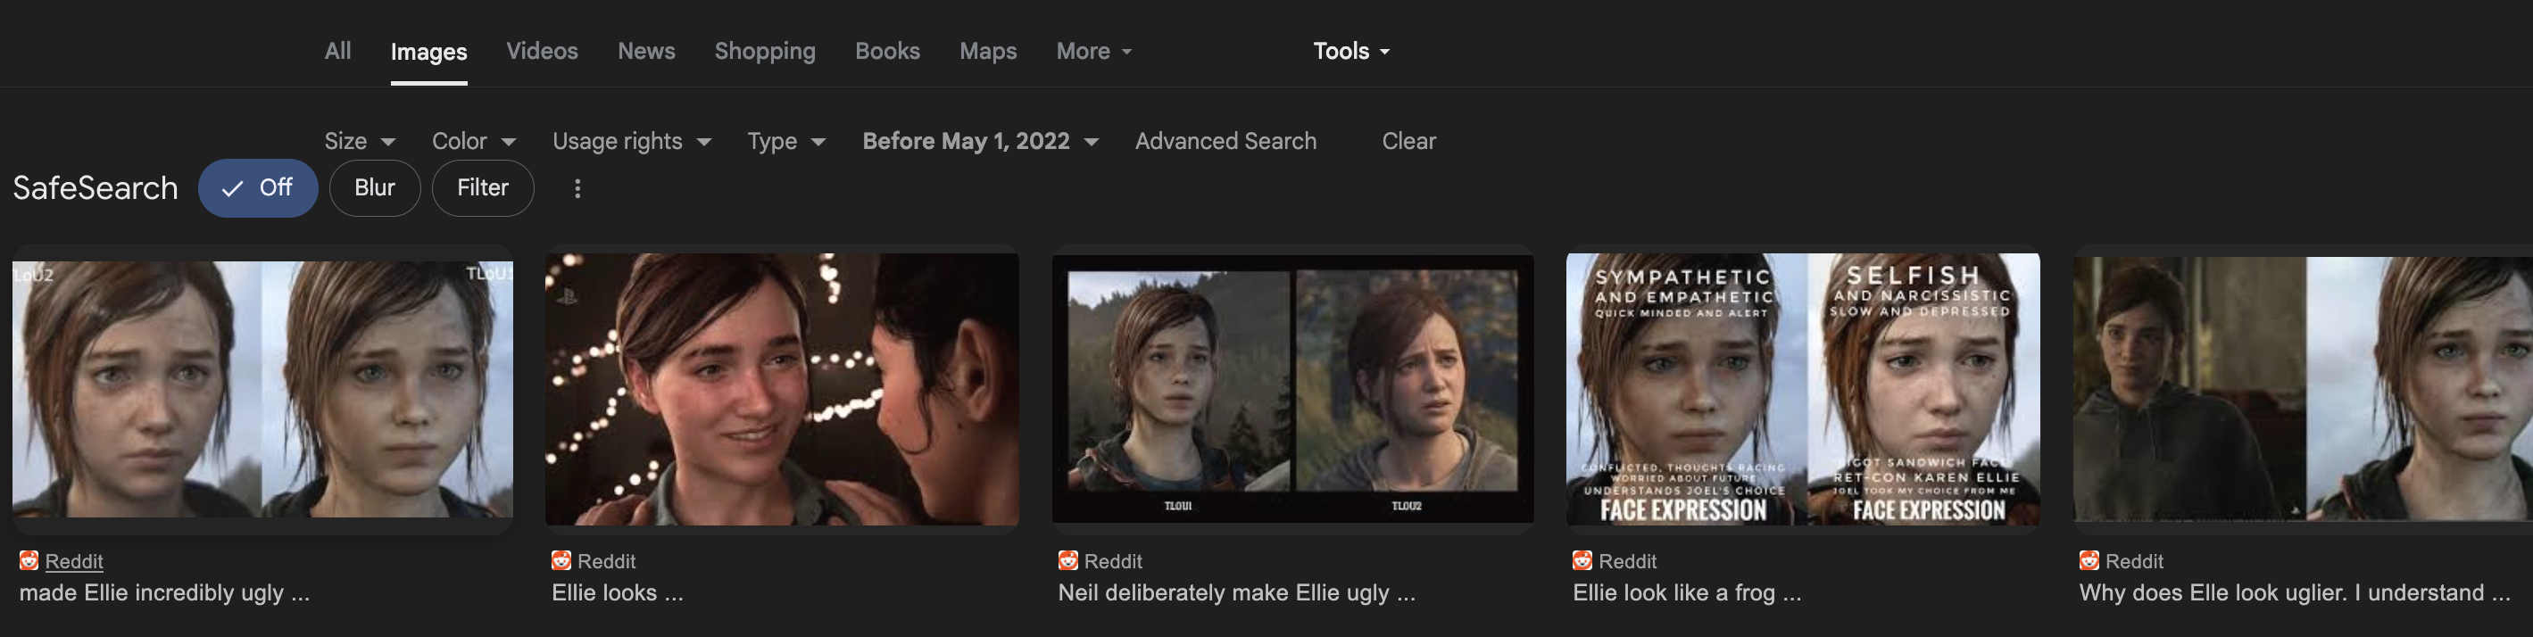Open the Shopping tab
2533x637 pixels.
pyautogui.click(x=765, y=51)
